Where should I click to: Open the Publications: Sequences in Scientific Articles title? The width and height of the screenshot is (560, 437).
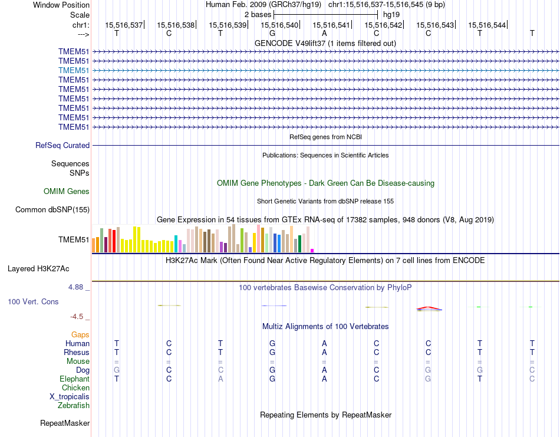325,155
